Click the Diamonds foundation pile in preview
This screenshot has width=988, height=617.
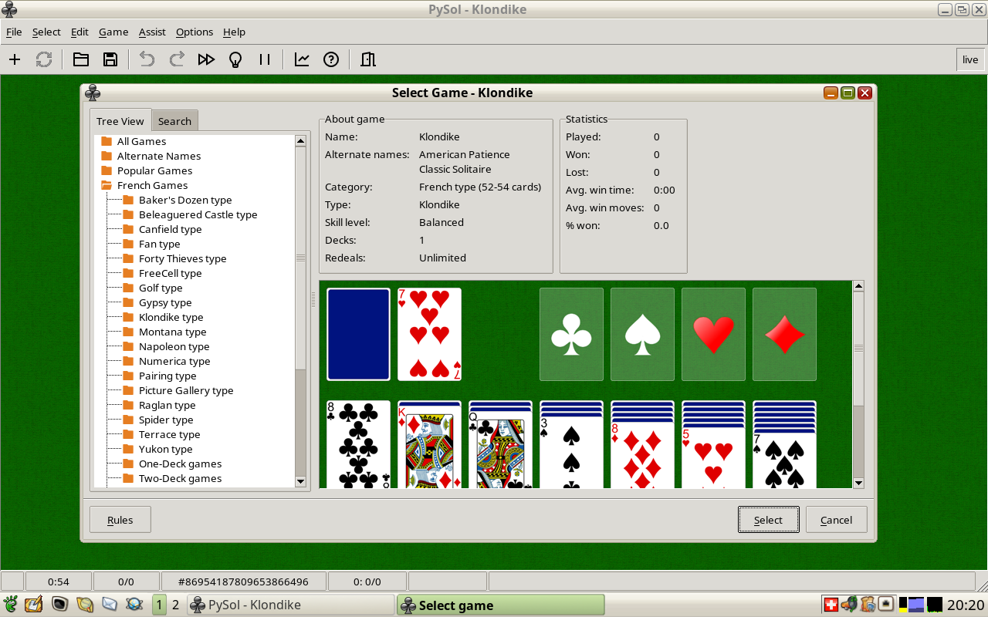[x=784, y=334]
